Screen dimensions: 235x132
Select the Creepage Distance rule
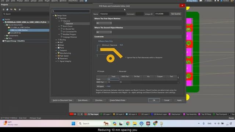(x=70, y=37)
